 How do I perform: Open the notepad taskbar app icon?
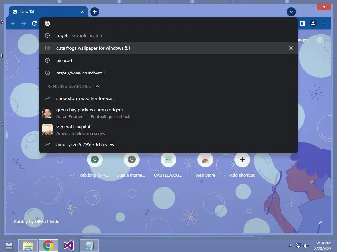click(89, 245)
